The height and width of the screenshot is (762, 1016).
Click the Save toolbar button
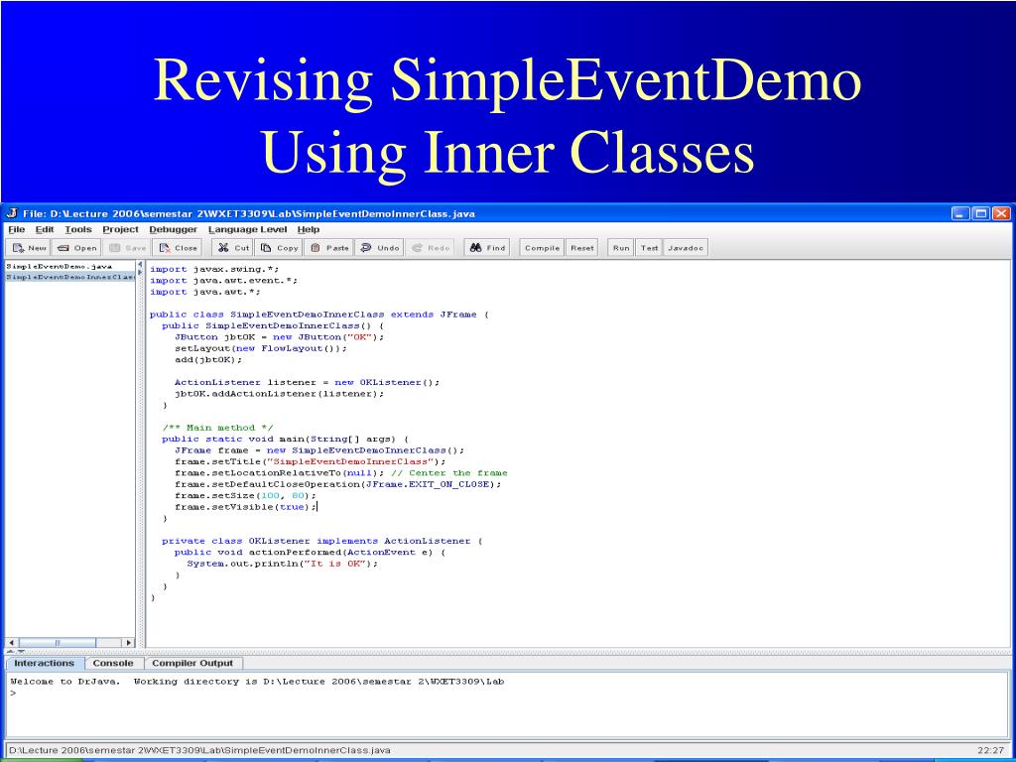point(127,247)
